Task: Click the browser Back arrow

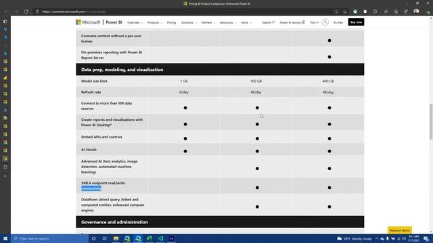Action: pos(6,11)
